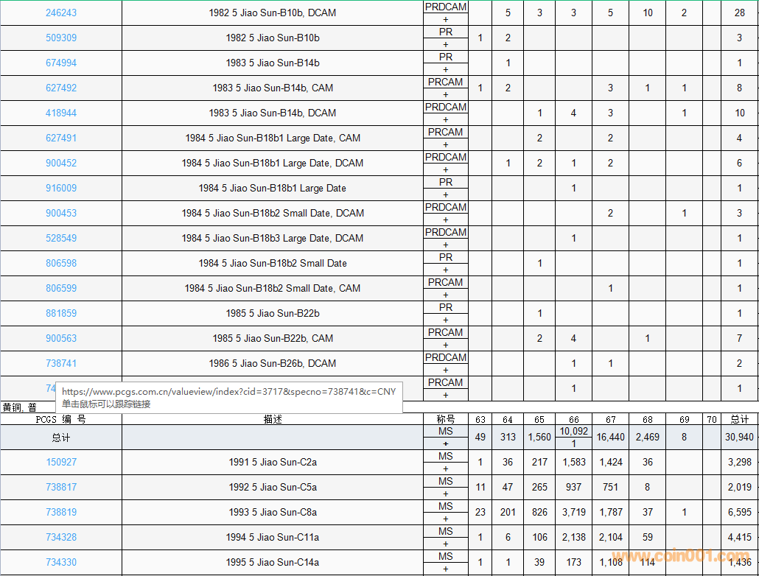Select the '1982 5 Jiao Sun-B10b, DCAM' description cell
Viewport: 759px width, 576px height.
pos(273,13)
